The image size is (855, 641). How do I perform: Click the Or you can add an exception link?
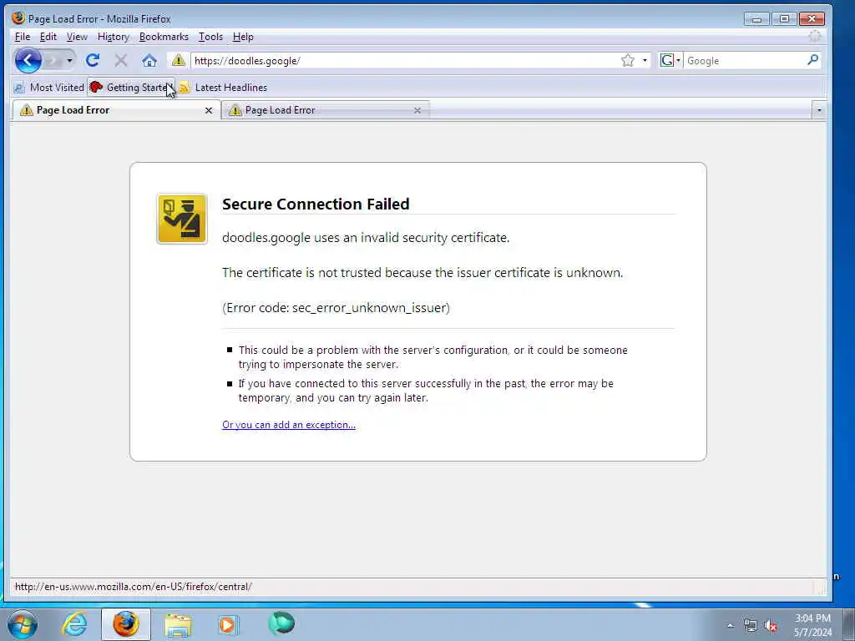click(x=288, y=425)
